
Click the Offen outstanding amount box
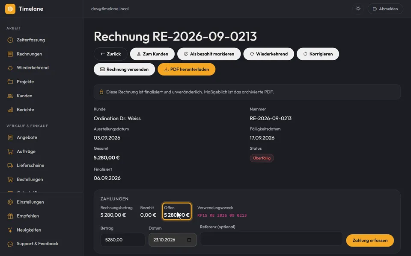click(177, 212)
